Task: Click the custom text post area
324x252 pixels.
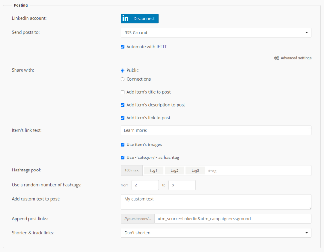Action: [216, 202]
